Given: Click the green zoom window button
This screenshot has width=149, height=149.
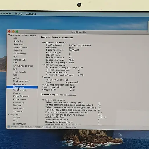Looking at the screenshot, I should (17, 31).
